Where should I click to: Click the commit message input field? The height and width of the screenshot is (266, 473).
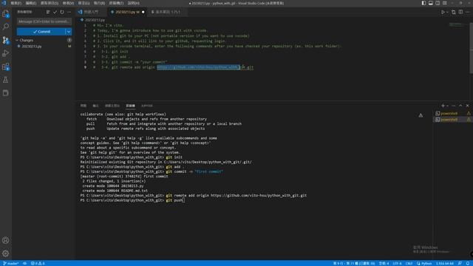(44, 21)
